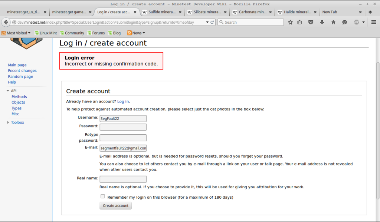Enable Remember my login checkbox
The width and height of the screenshot is (380, 222).
click(x=103, y=196)
